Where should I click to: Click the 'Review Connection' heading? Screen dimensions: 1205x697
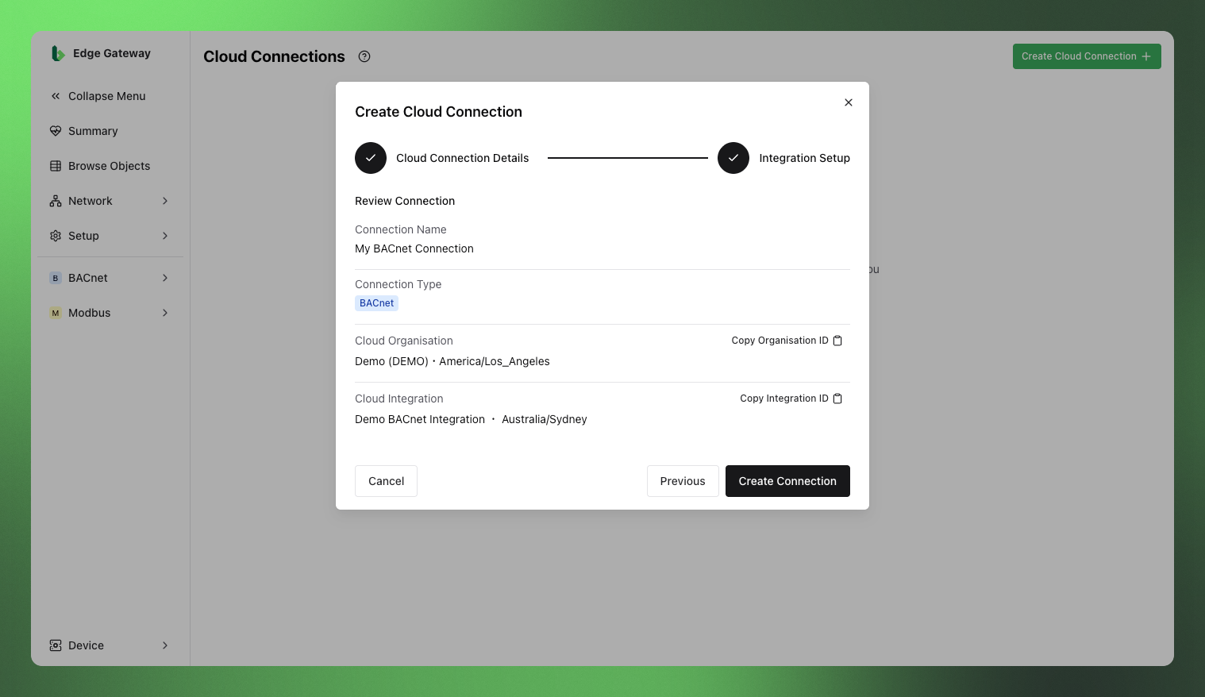click(405, 201)
